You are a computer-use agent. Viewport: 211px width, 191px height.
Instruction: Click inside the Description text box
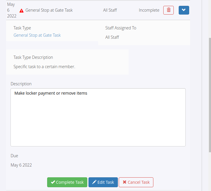tap(98, 117)
